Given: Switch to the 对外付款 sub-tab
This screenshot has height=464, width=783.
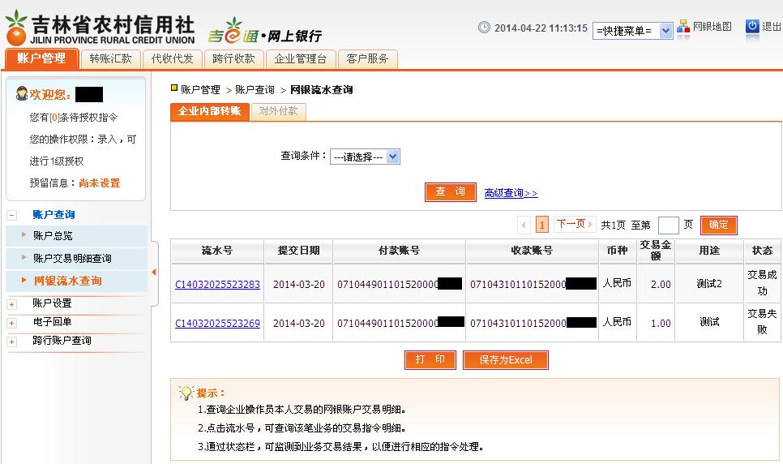Looking at the screenshot, I should [278, 111].
